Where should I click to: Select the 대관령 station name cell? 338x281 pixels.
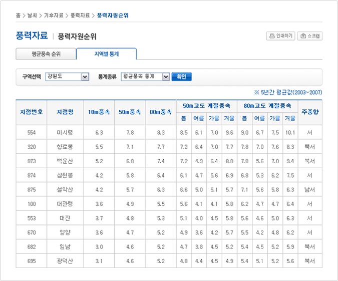coord(65,204)
